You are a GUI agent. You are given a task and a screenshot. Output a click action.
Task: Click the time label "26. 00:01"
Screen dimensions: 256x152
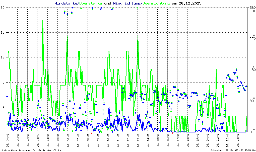click(x=8, y=140)
